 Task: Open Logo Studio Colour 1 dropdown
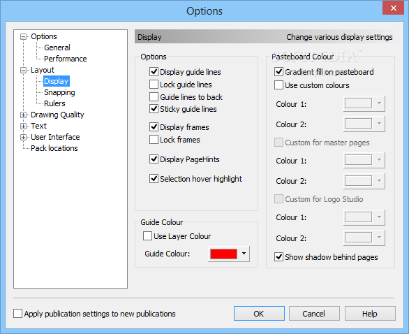pyautogui.click(x=379, y=217)
